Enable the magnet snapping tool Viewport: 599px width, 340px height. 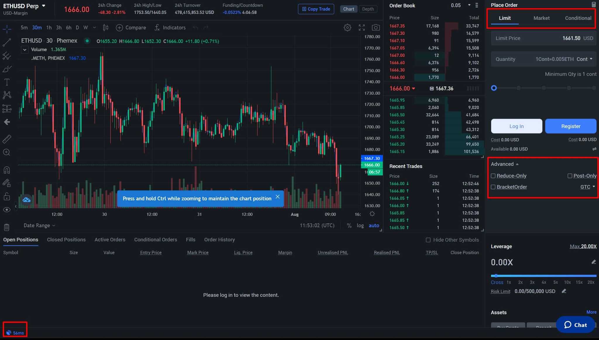pyautogui.click(x=6, y=170)
